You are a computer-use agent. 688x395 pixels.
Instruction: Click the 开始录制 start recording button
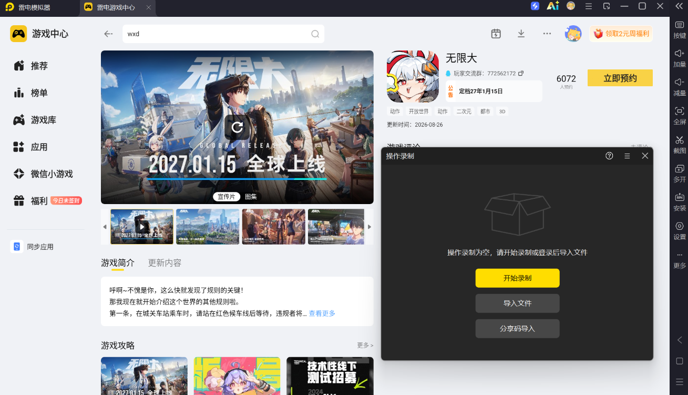click(517, 278)
